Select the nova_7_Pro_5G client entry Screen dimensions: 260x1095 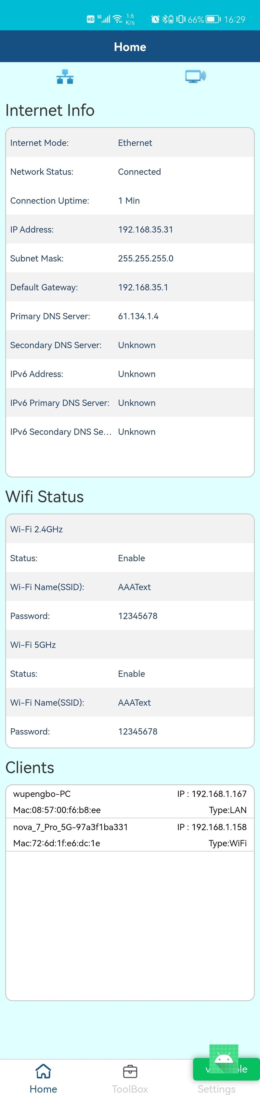coord(130,834)
